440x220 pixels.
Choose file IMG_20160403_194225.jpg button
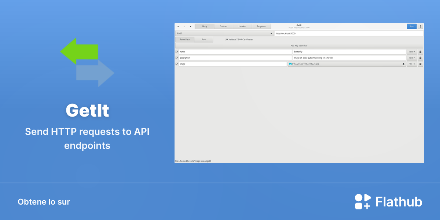point(347,64)
